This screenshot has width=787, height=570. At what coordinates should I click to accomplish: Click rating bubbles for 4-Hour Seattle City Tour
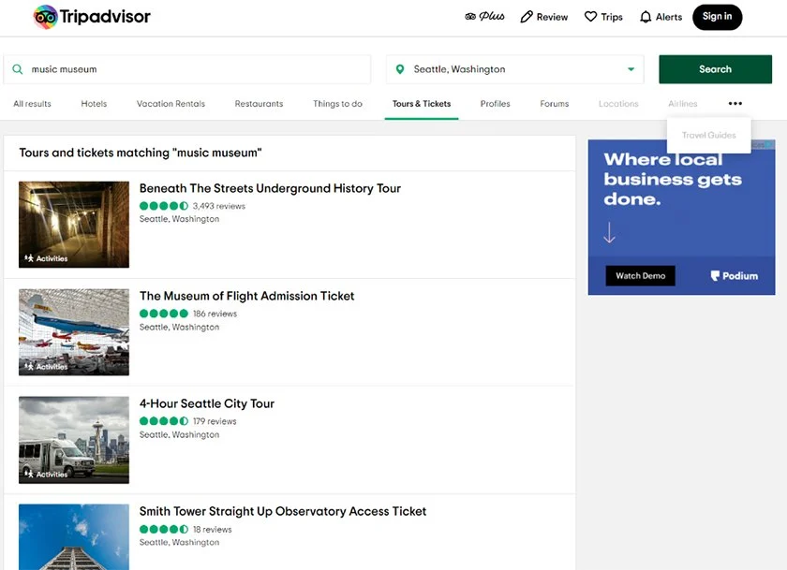164,421
